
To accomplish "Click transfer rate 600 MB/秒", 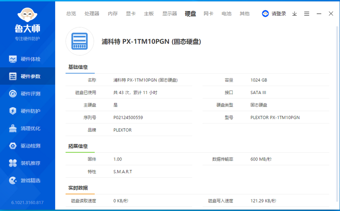I will (261, 159).
